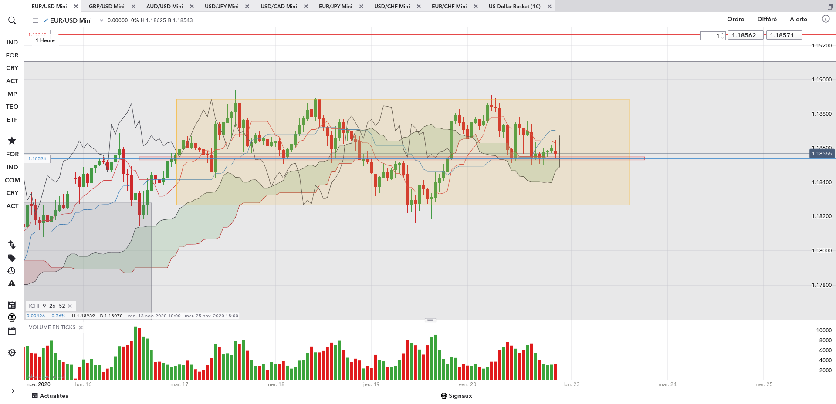
Task: Open the hamburger chart menu
Action: 35,20
